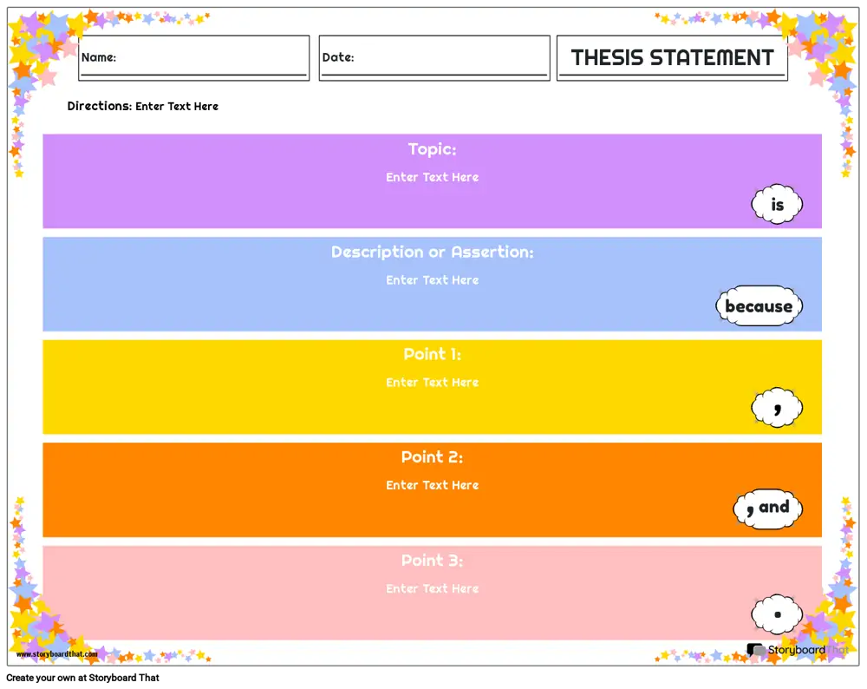Image resolution: width=867 pixels, height=689 pixels.
Task: Select the purple Topic heading
Action: pos(432,149)
